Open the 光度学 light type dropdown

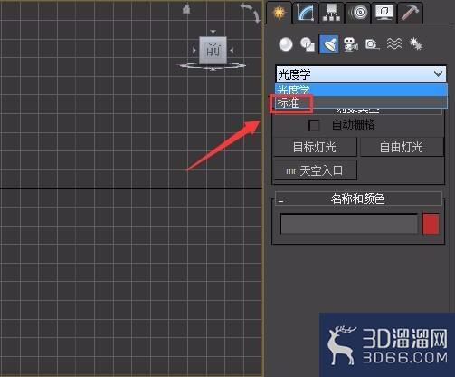click(x=361, y=73)
